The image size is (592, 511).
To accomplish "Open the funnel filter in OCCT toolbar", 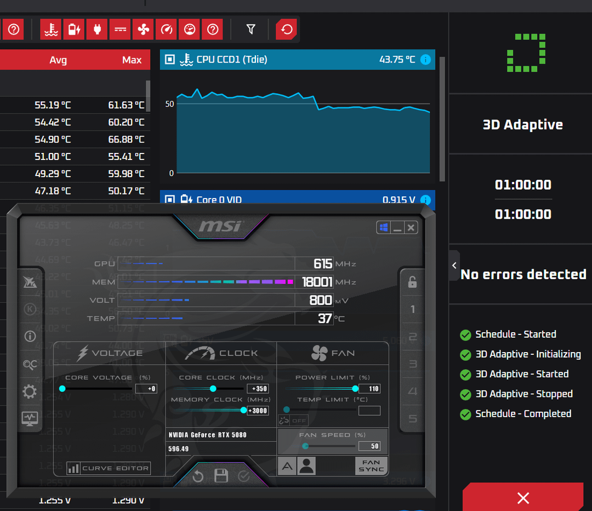I will (x=251, y=29).
